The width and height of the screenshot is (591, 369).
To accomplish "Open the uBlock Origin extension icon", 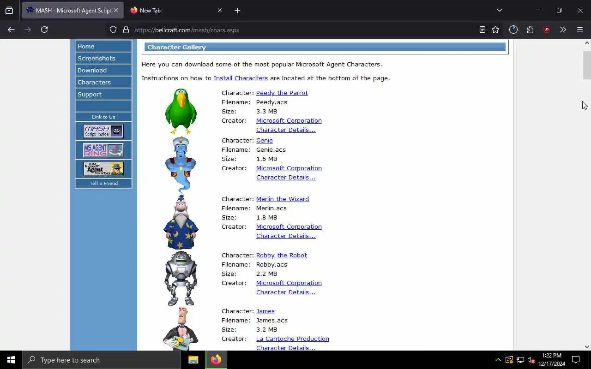I will tap(547, 30).
